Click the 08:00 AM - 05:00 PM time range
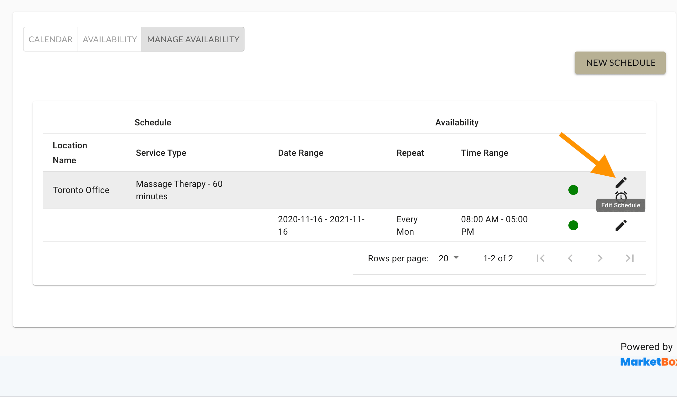The width and height of the screenshot is (677, 401). pyautogui.click(x=494, y=225)
